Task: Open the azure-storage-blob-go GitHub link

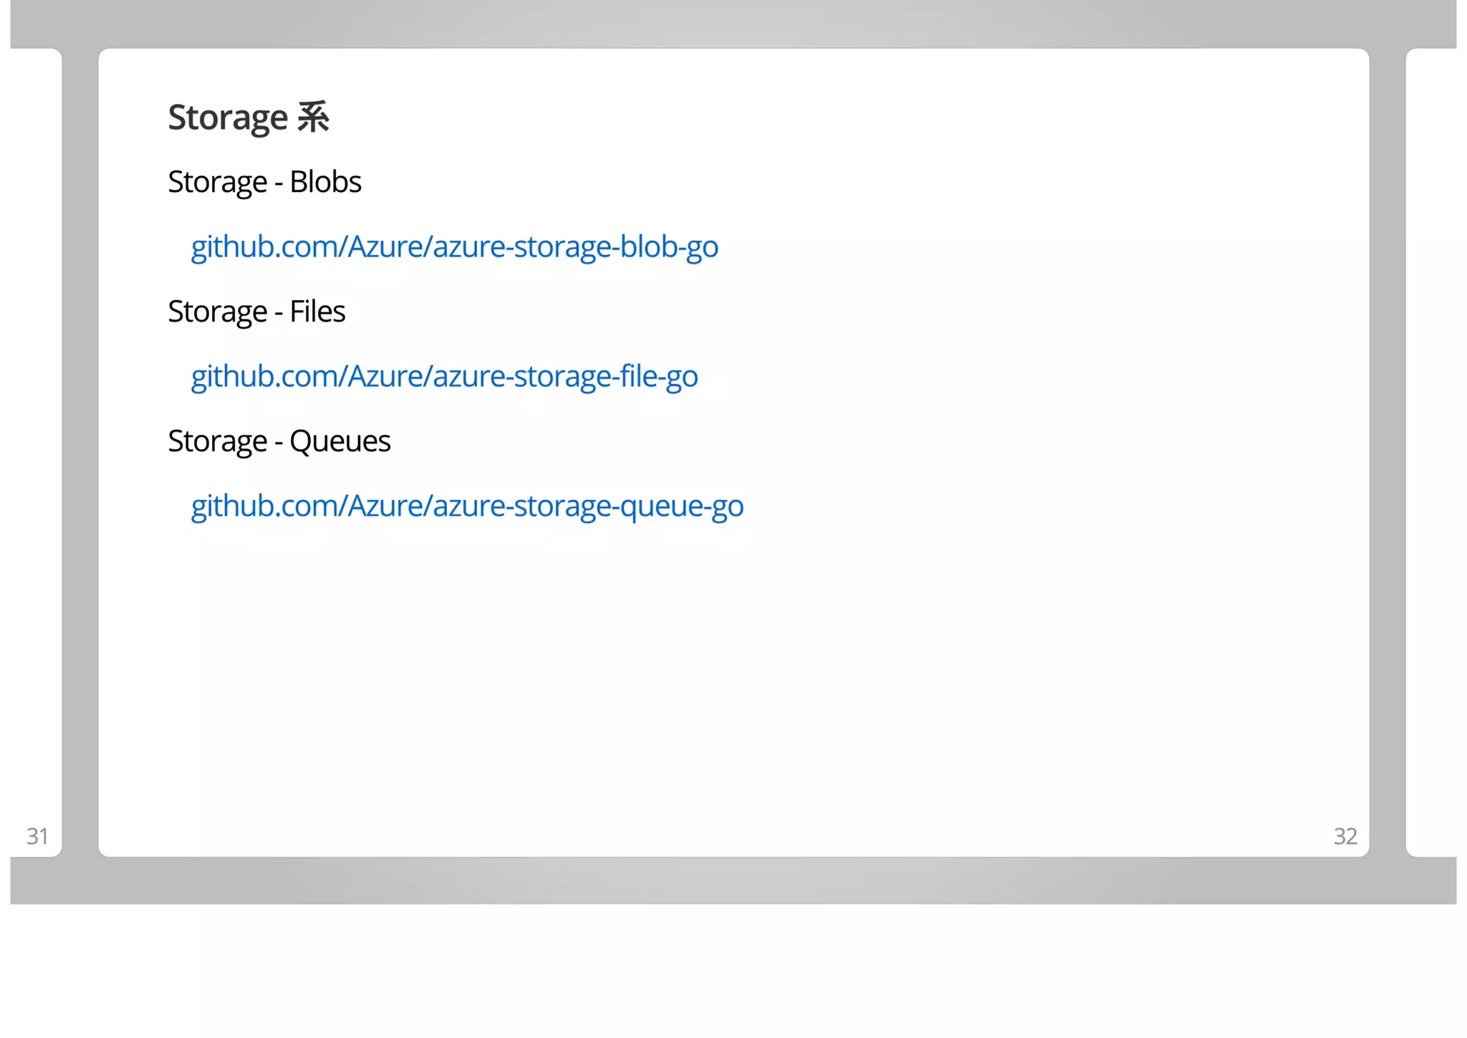Action: pyautogui.click(x=454, y=247)
